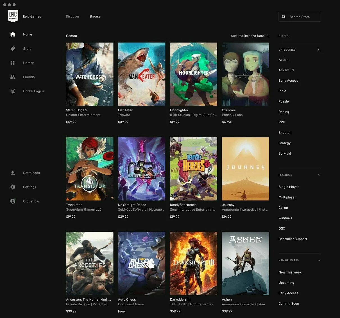
Task: Filter by Controller Support feature
Action: coord(293,239)
